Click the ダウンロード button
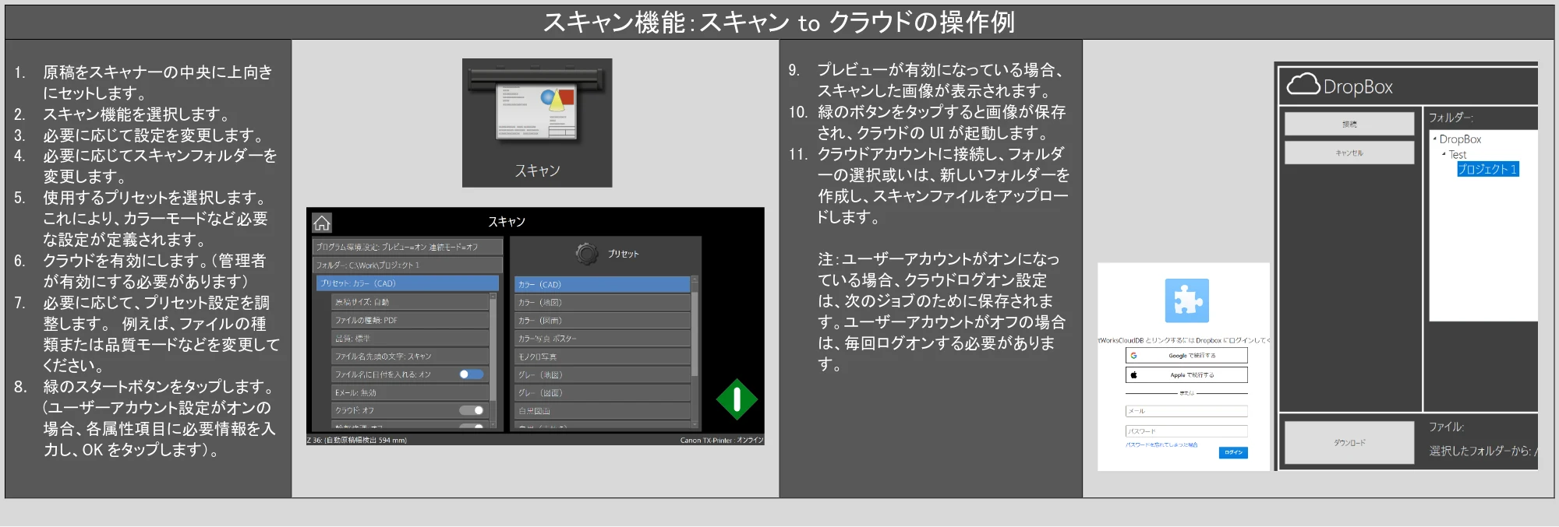1559x527 pixels. [1349, 442]
